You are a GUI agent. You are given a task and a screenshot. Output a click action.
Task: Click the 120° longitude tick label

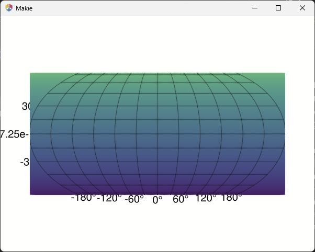point(206,198)
